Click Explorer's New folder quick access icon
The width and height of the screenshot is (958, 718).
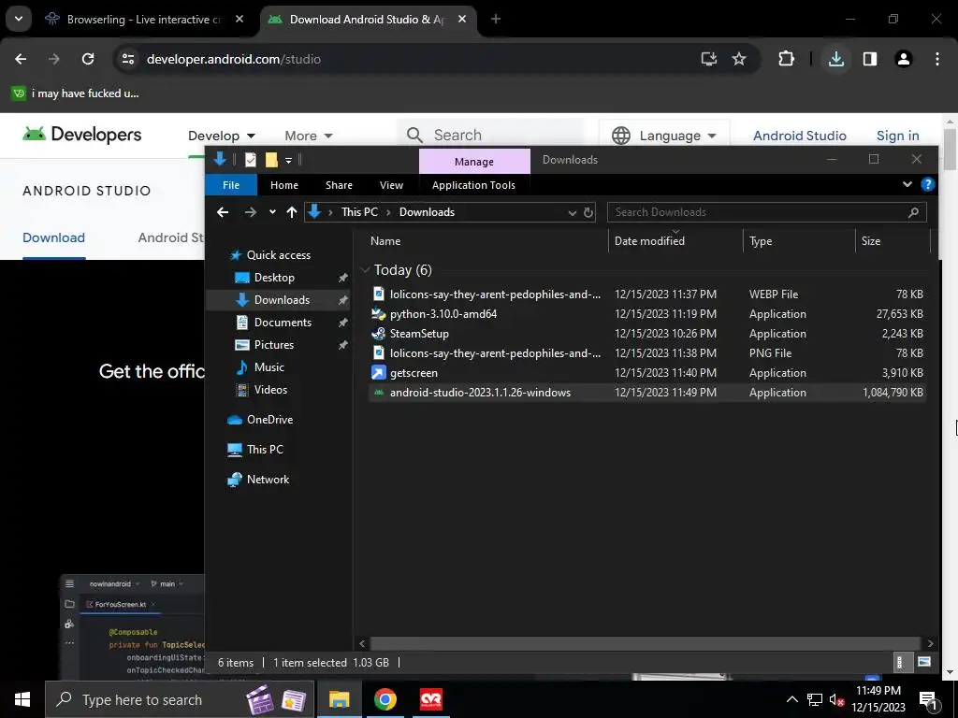271,160
